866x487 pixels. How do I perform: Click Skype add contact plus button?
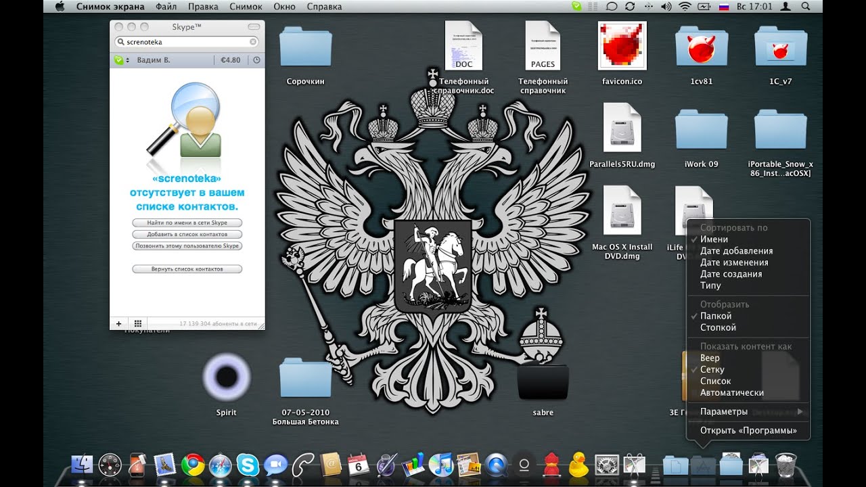point(118,324)
